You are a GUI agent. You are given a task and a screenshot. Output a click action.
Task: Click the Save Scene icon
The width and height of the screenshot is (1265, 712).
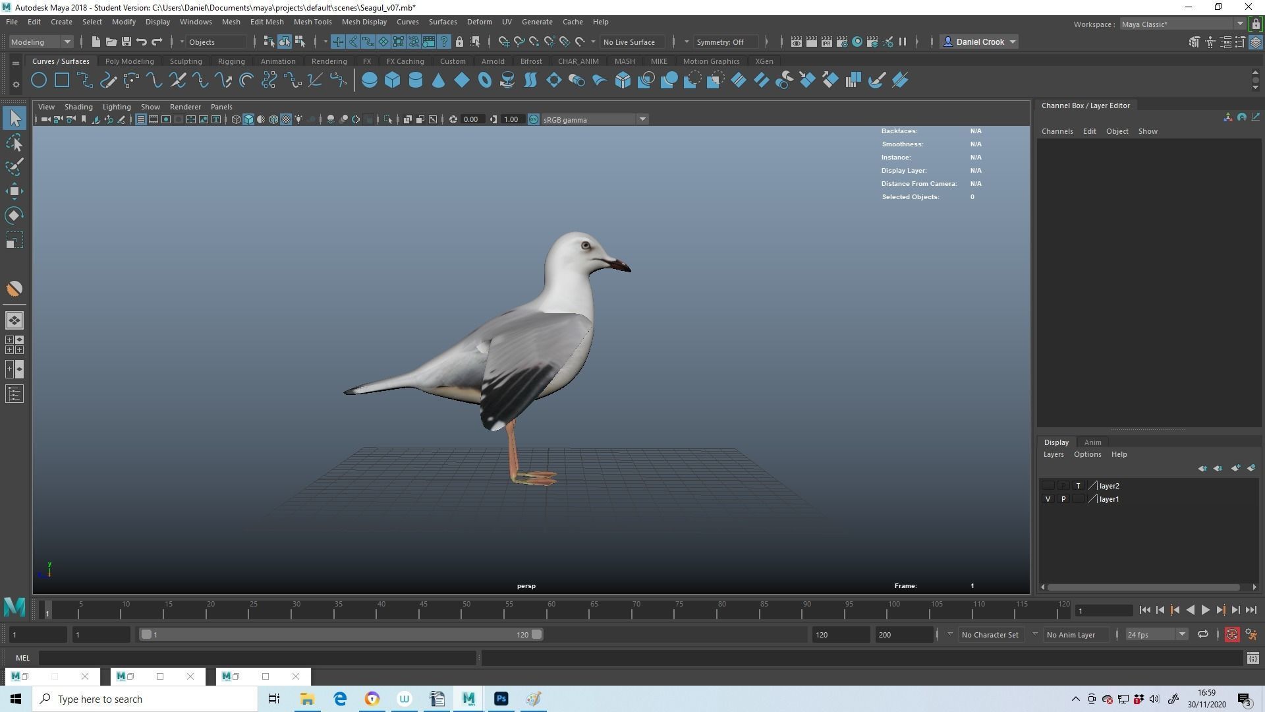[x=126, y=42]
